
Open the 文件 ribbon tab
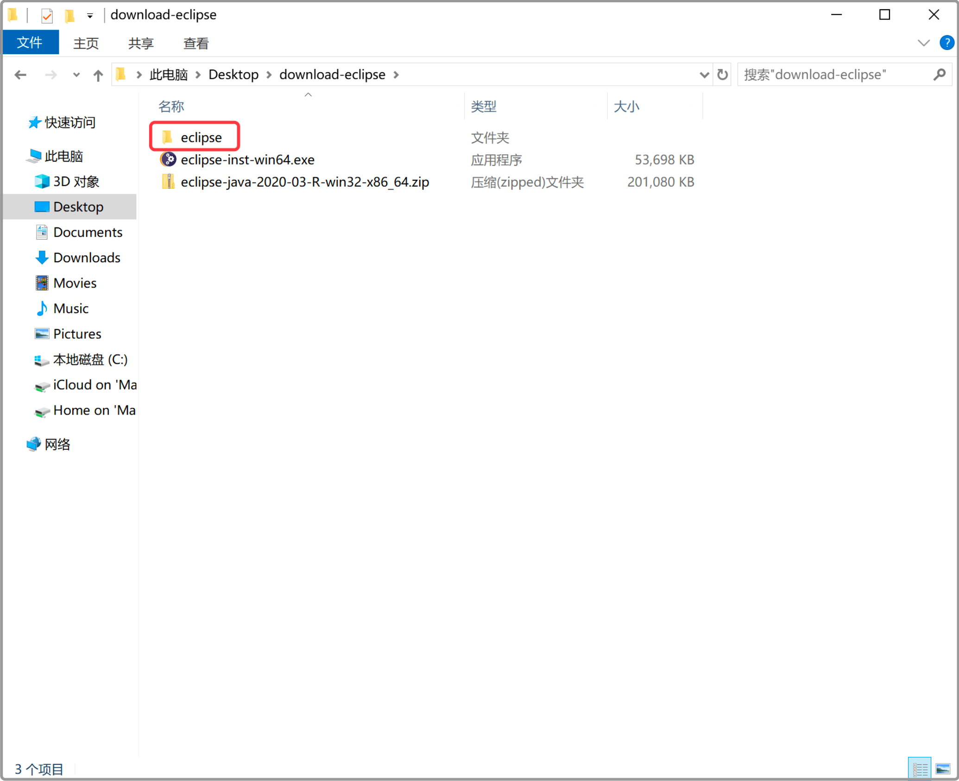[x=30, y=43]
